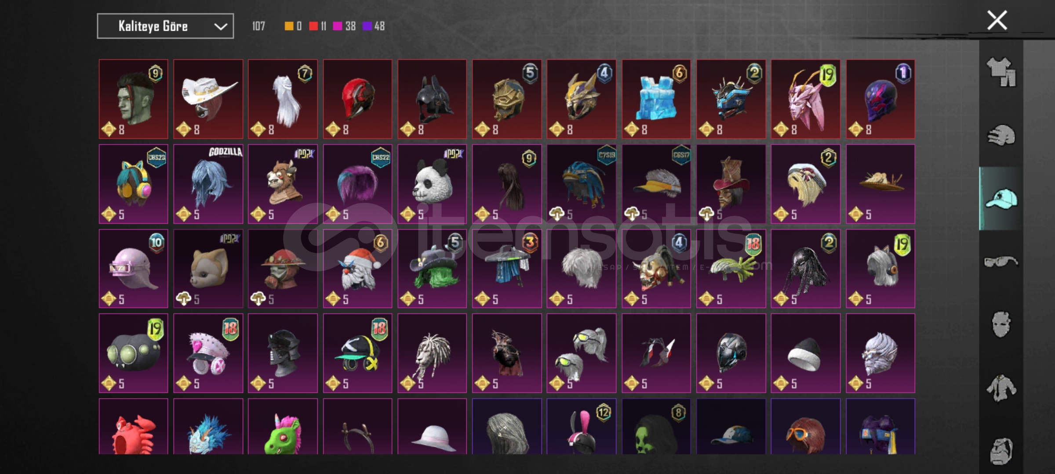Pick the ice block headgear item
This screenshot has width=1055, height=474.
[656, 99]
